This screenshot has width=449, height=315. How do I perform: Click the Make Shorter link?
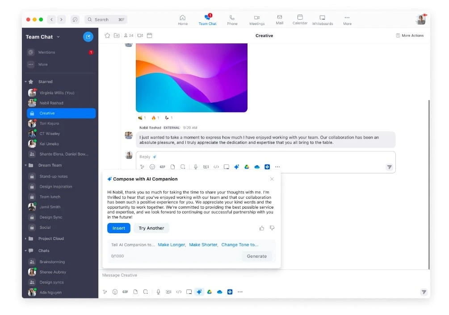[203, 245]
